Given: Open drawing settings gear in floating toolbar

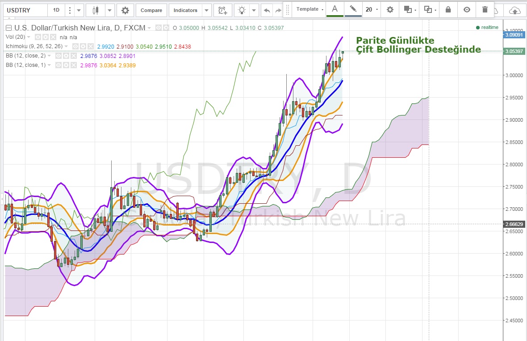Looking at the screenshot, I should (x=390, y=9).
